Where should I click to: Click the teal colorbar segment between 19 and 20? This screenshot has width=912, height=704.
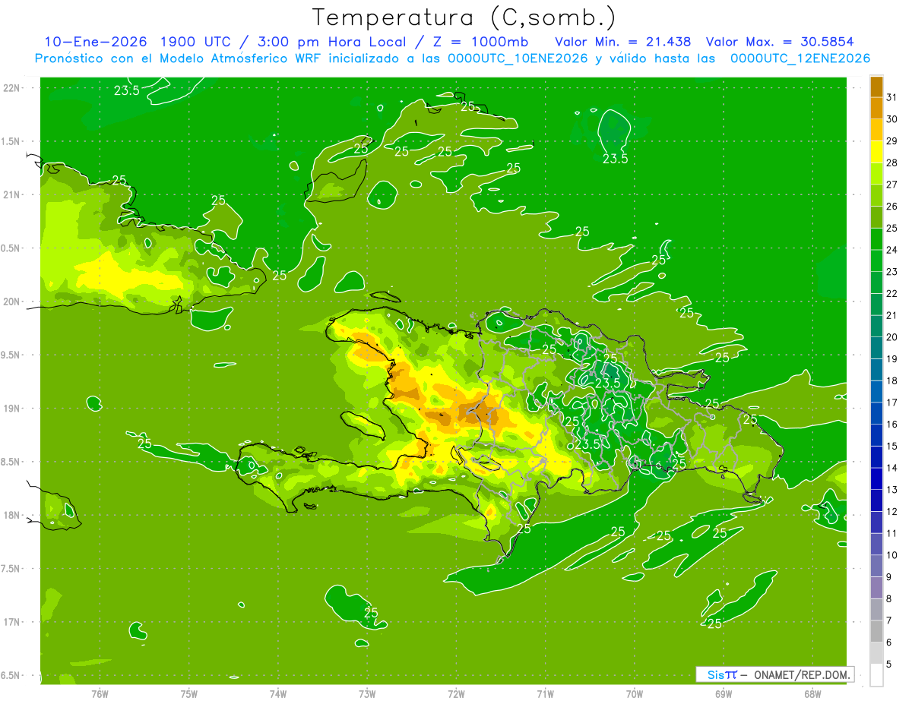(876, 348)
